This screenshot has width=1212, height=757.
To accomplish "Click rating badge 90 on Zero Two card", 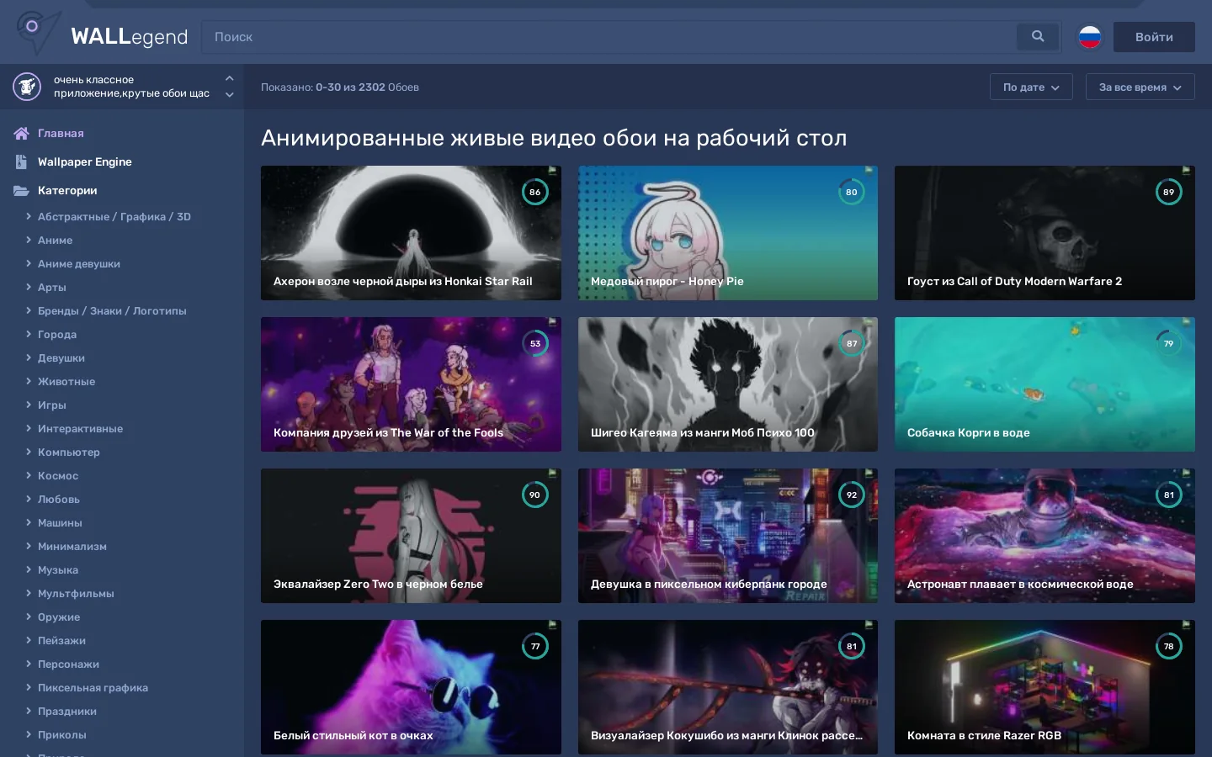I will 535,495.
